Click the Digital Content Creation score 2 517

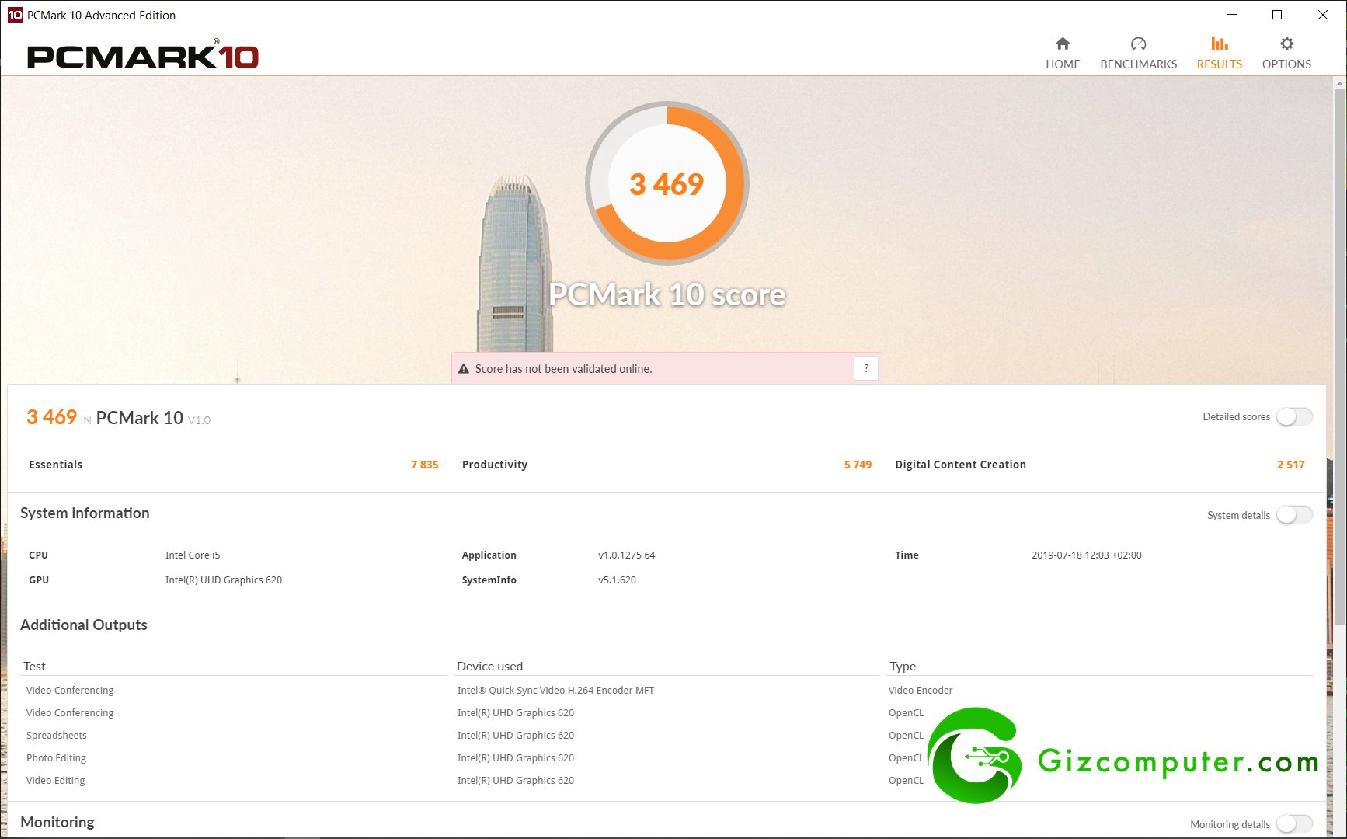coord(1290,465)
